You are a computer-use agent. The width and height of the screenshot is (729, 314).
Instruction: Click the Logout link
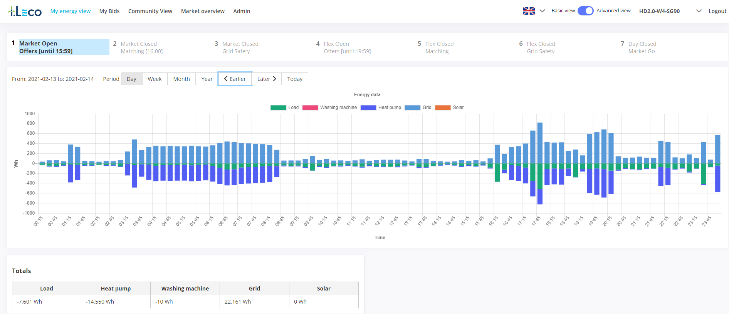click(717, 11)
